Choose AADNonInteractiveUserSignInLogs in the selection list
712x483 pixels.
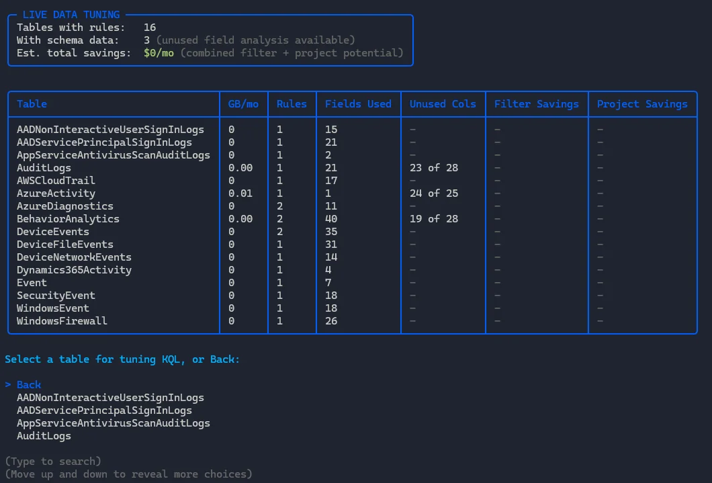(x=110, y=398)
